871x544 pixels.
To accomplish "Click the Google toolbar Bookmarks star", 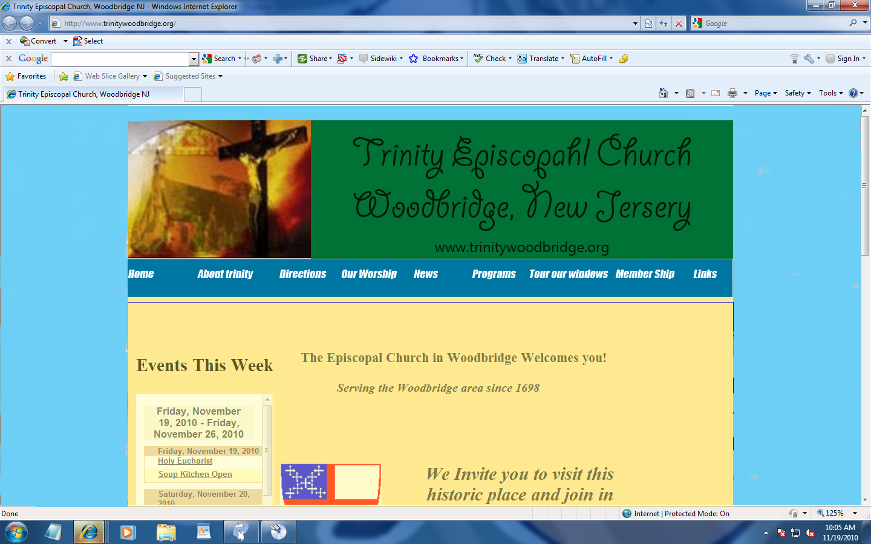I will pos(414,59).
